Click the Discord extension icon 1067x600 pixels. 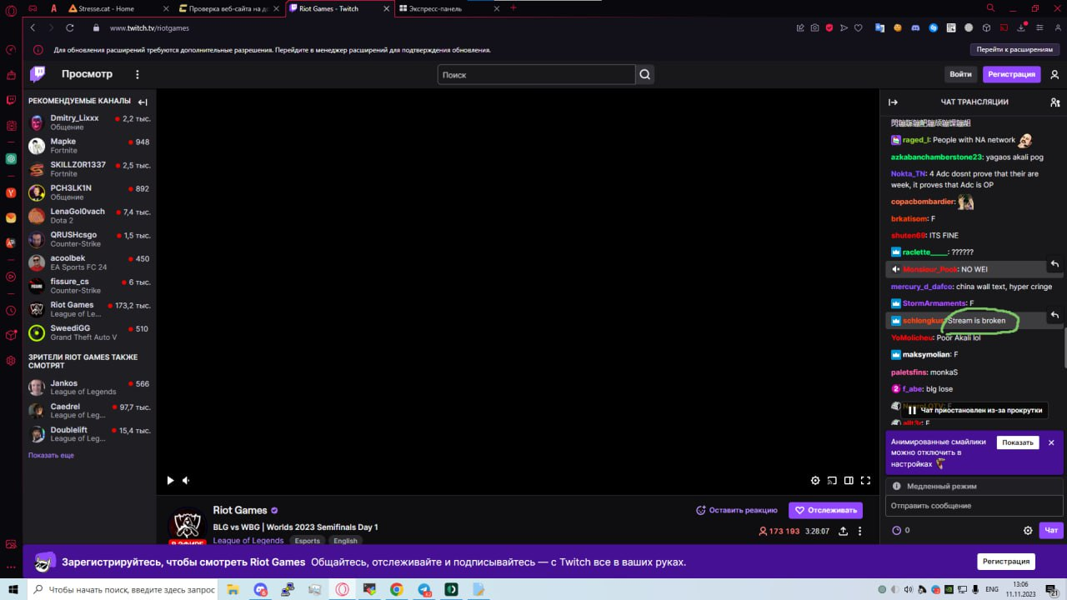click(x=915, y=27)
